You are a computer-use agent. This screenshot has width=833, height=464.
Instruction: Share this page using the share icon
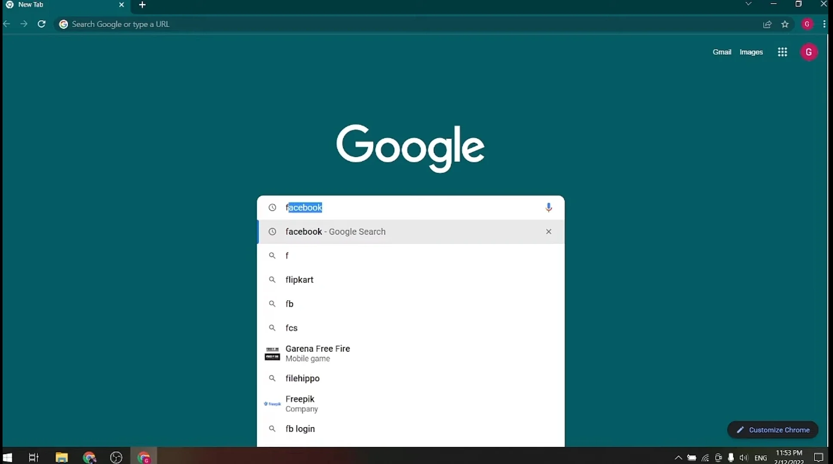768,24
